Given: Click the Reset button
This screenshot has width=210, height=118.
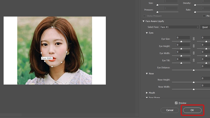Looking at the screenshot, I should pos(205,27).
